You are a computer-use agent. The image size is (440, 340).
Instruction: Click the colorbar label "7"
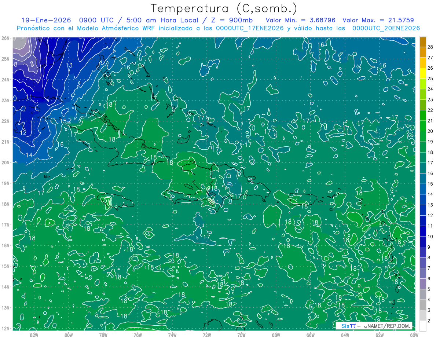click(429, 268)
